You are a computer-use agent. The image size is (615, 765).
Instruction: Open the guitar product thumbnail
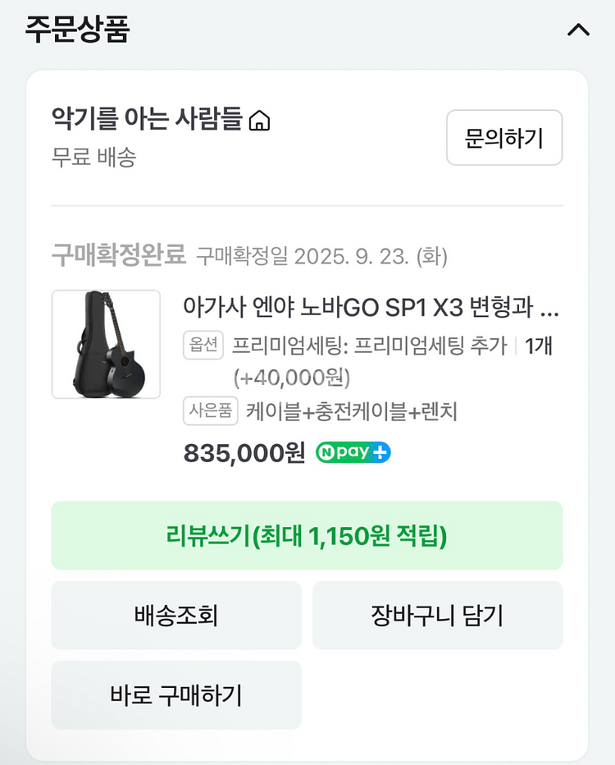click(x=106, y=344)
